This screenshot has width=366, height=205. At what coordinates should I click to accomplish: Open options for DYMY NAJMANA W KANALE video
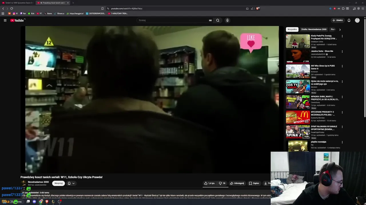coord(342,127)
